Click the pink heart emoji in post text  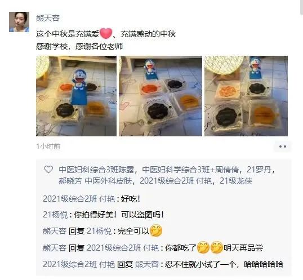[106, 33]
